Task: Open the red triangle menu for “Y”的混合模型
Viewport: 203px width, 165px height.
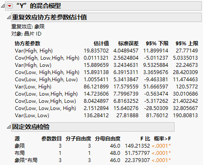Action: pos(10,6)
